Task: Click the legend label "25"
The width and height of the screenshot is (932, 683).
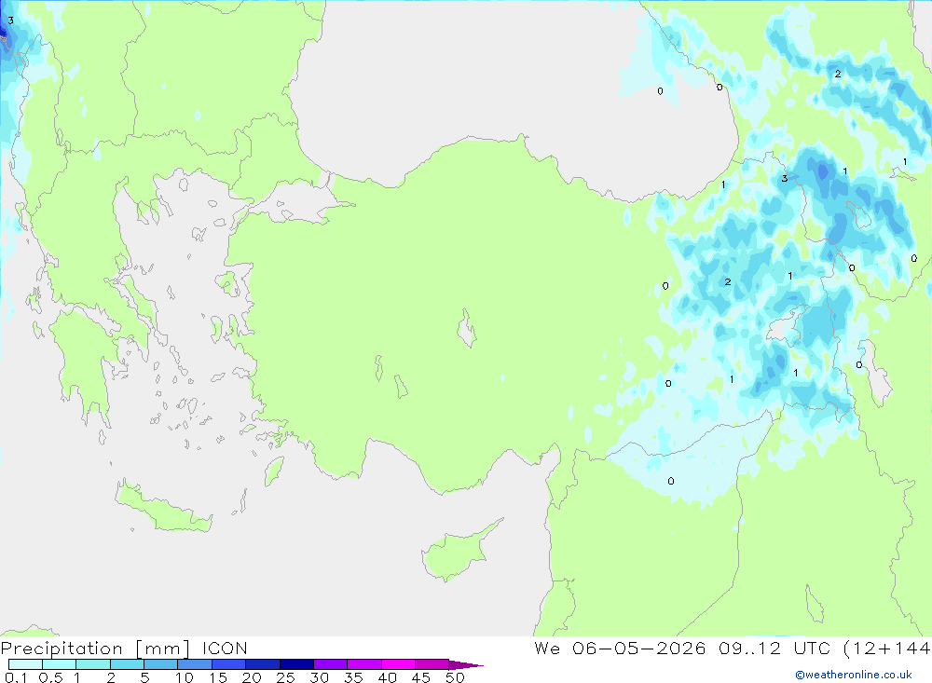Action: tap(285, 677)
